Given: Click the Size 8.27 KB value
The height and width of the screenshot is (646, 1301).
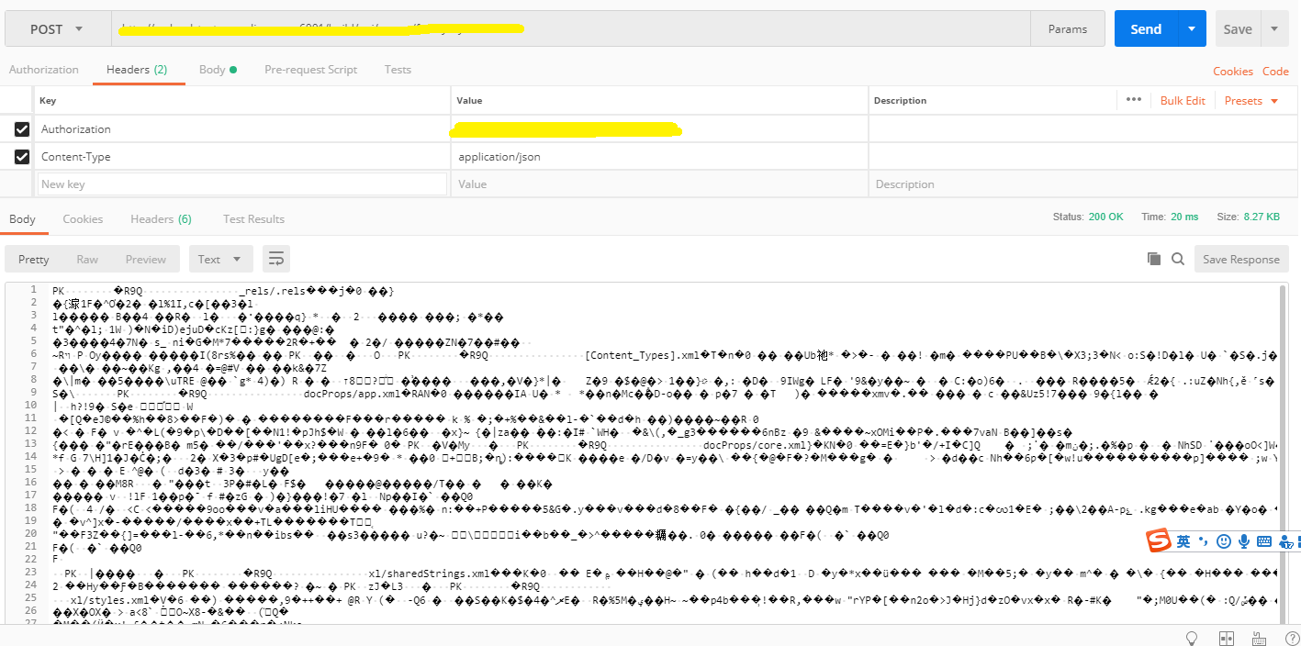Looking at the screenshot, I should pyautogui.click(x=1262, y=217).
